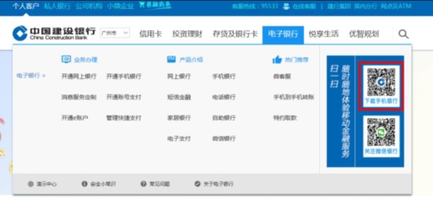Click the 热门推荐 section heading
The height and width of the screenshot is (201, 433).
297,60
